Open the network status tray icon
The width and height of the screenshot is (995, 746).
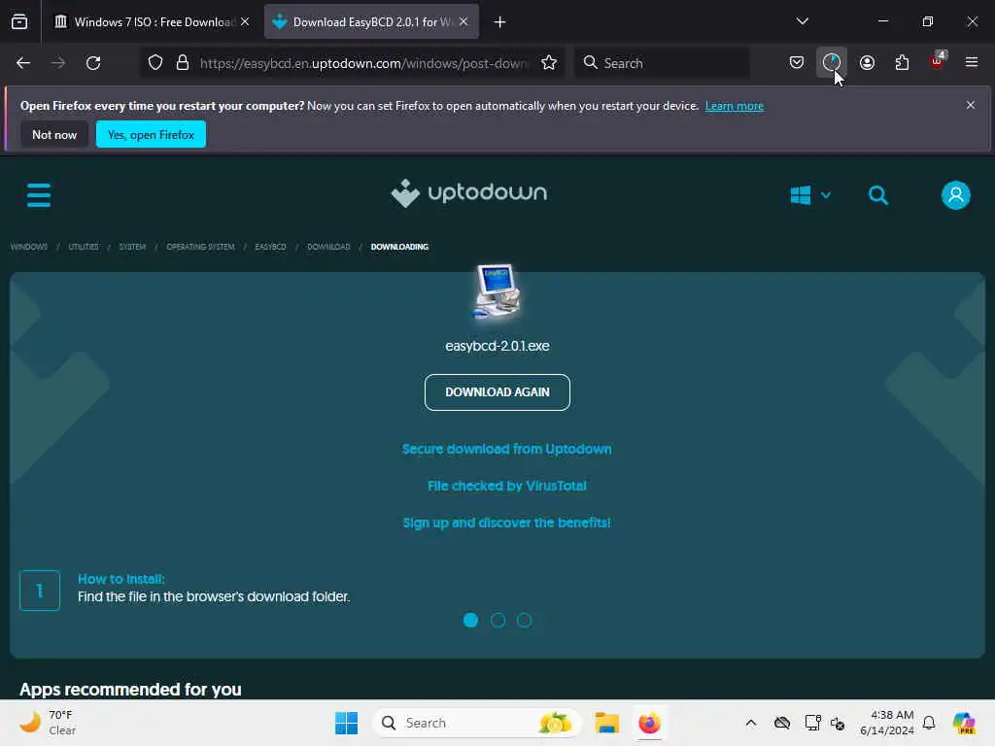point(812,723)
